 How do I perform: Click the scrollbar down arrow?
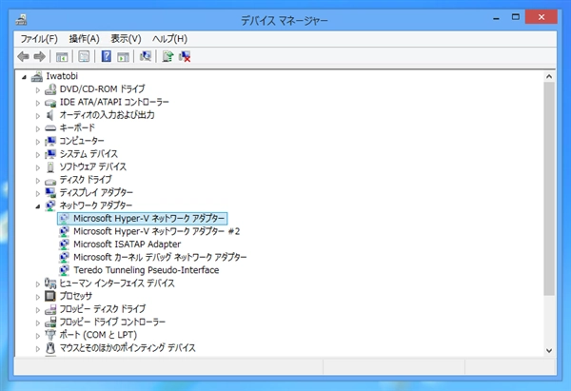(549, 351)
